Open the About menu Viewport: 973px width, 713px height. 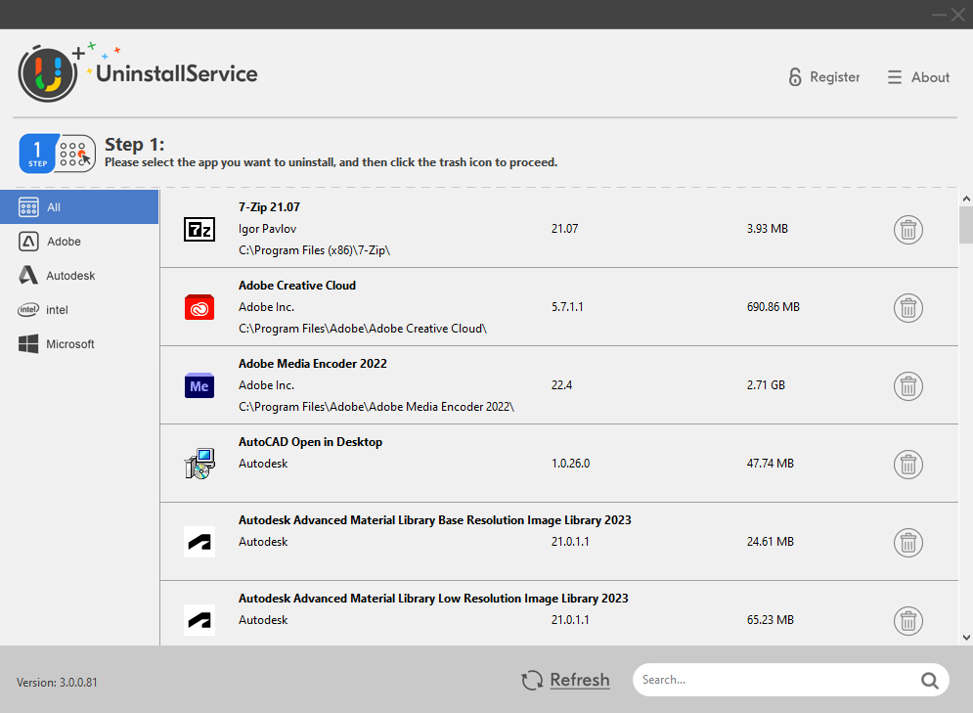(918, 77)
